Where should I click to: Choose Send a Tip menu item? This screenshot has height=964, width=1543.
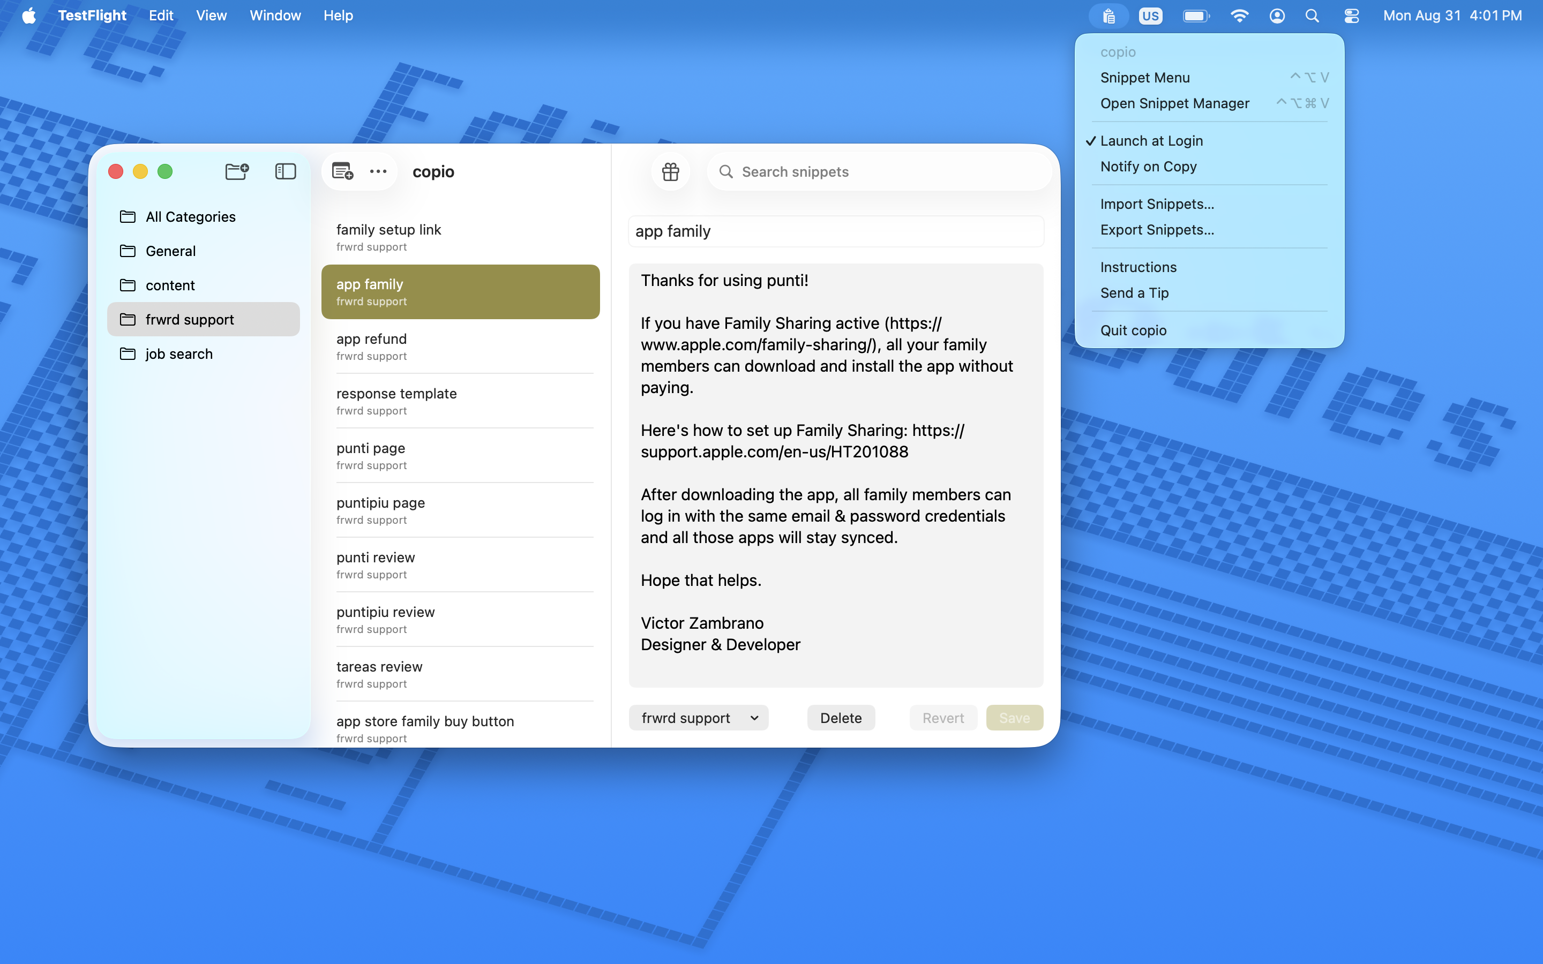click(1209, 292)
